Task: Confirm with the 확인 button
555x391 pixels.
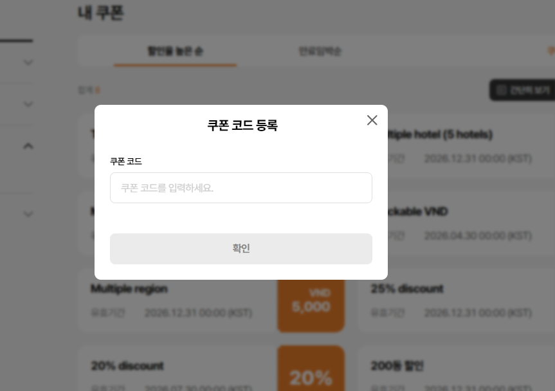Action: tap(241, 249)
